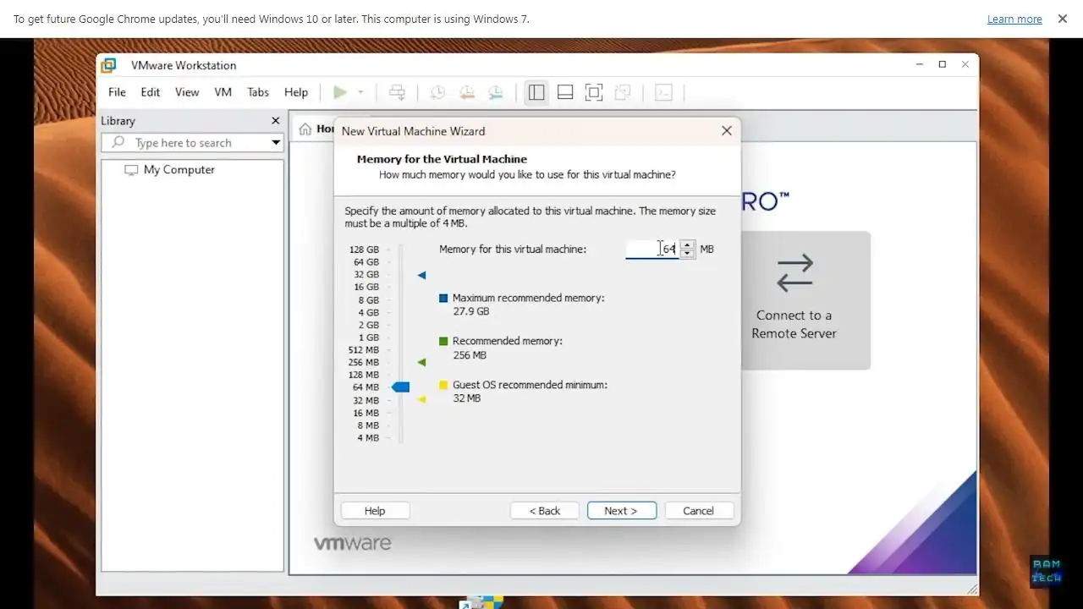Open the View menu
This screenshot has height=609, width=1083.
tap(187, 92)
